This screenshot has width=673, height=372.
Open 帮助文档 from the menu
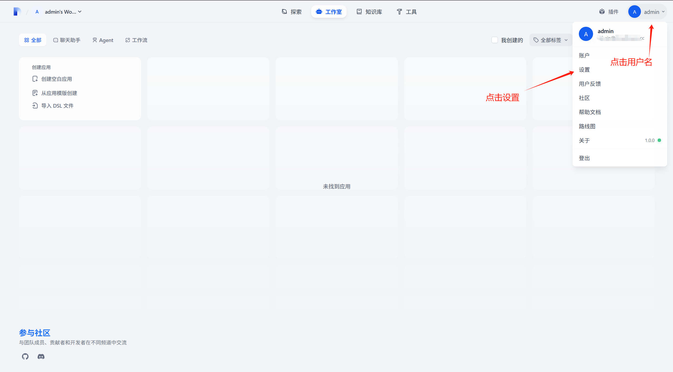[590, 112]
